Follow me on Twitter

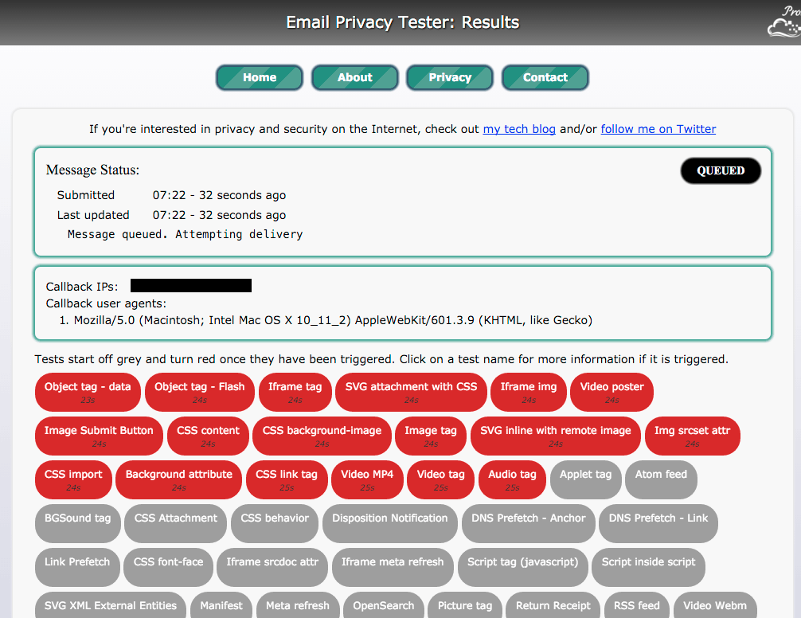(658, 129)
